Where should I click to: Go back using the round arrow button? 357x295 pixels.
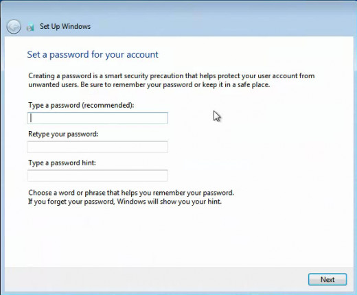click(x=14, y=27)
